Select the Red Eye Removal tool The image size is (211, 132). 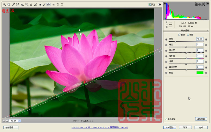(40, 5)
